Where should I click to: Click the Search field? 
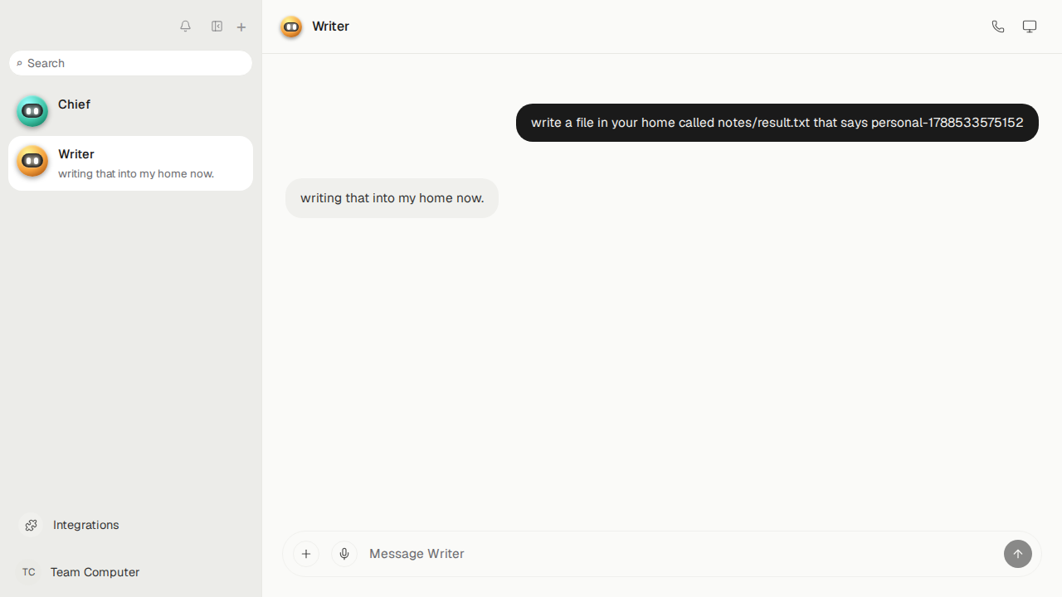(130, 63)
